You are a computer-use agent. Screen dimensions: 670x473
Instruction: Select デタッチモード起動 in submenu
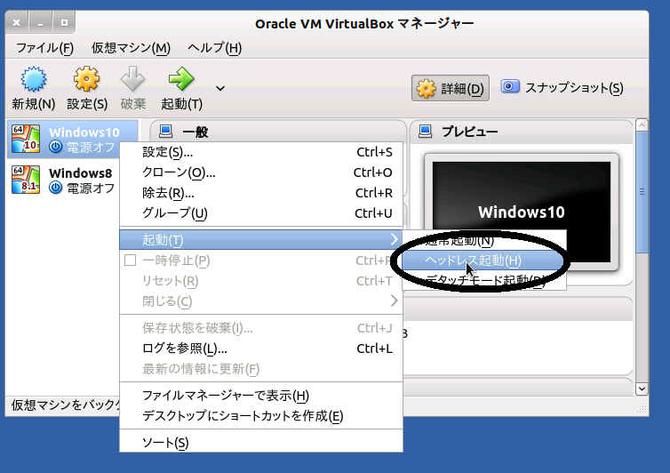pos(484,280)
